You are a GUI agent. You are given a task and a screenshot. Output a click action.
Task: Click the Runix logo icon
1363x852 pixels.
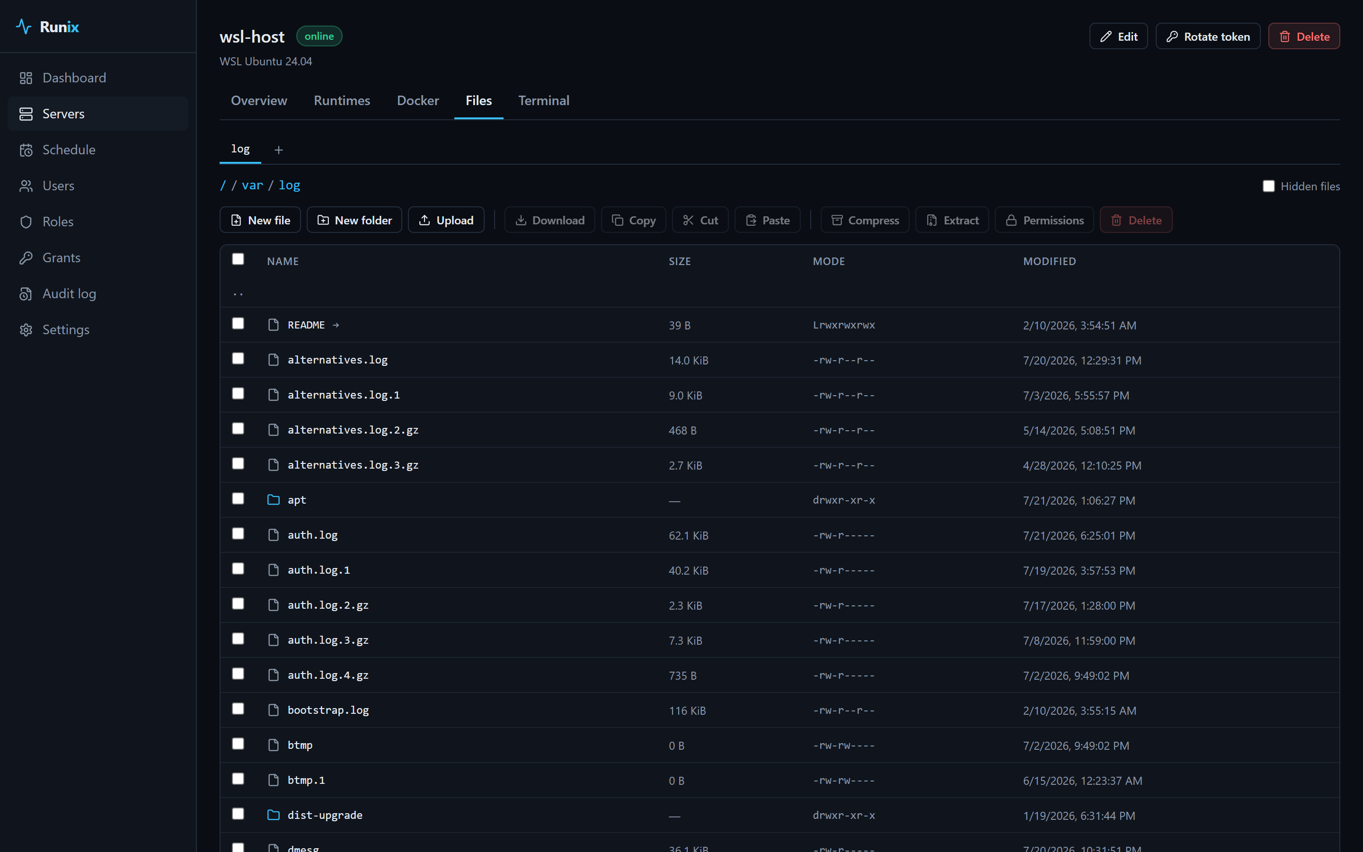[x=23, y=27]
